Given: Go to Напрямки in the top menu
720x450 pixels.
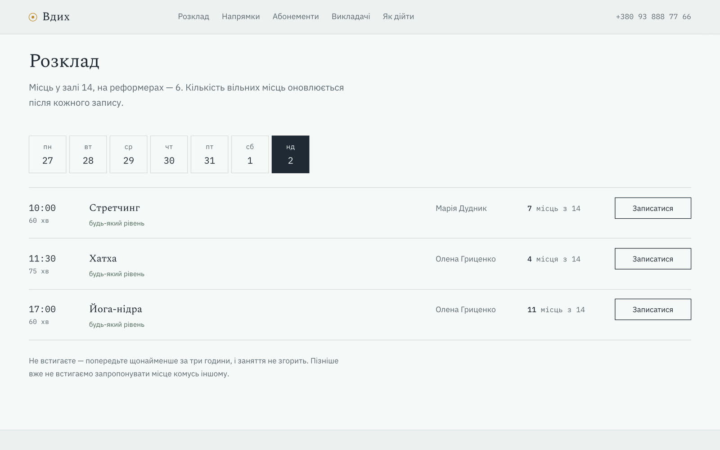Looking at the screenshot, I should [241, 17].
